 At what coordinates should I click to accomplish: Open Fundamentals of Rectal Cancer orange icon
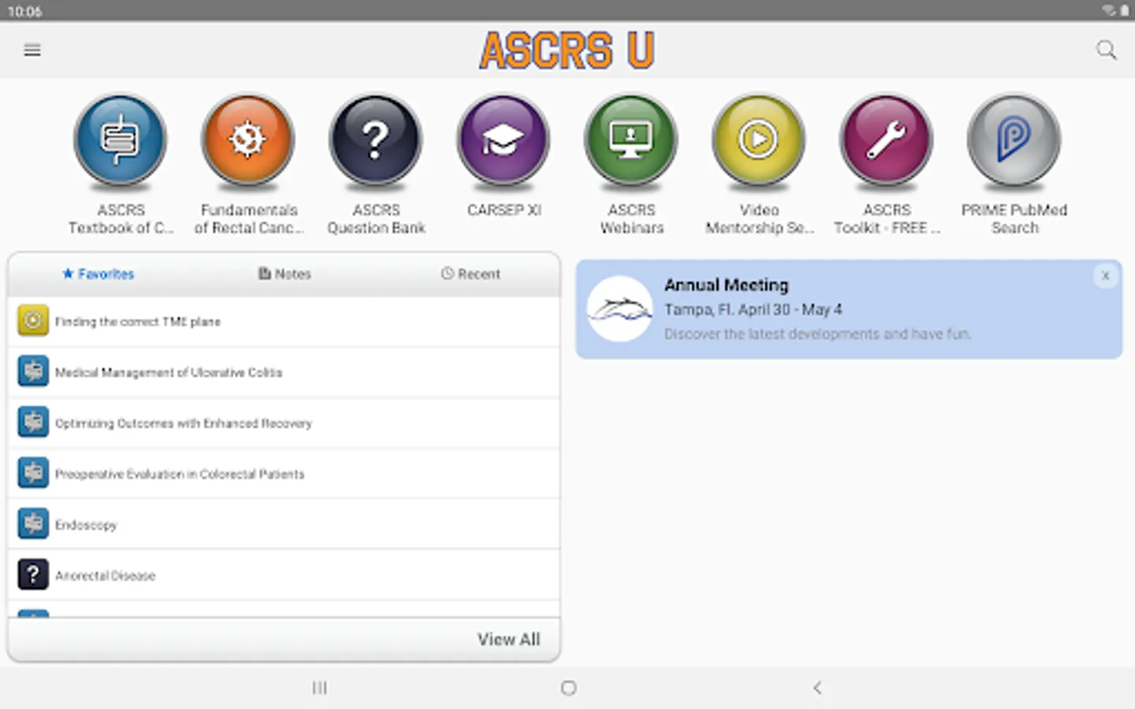point(248,140)
